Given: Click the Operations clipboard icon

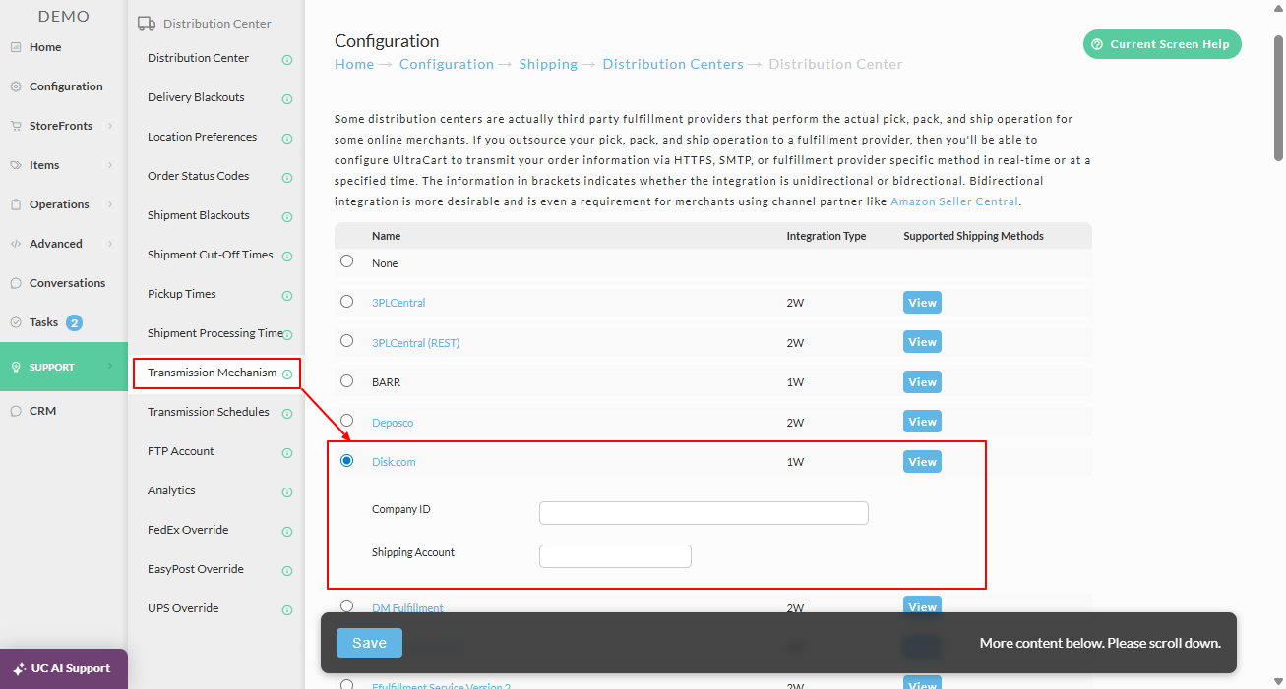Looking at the screenshot, I should point(16,204).
